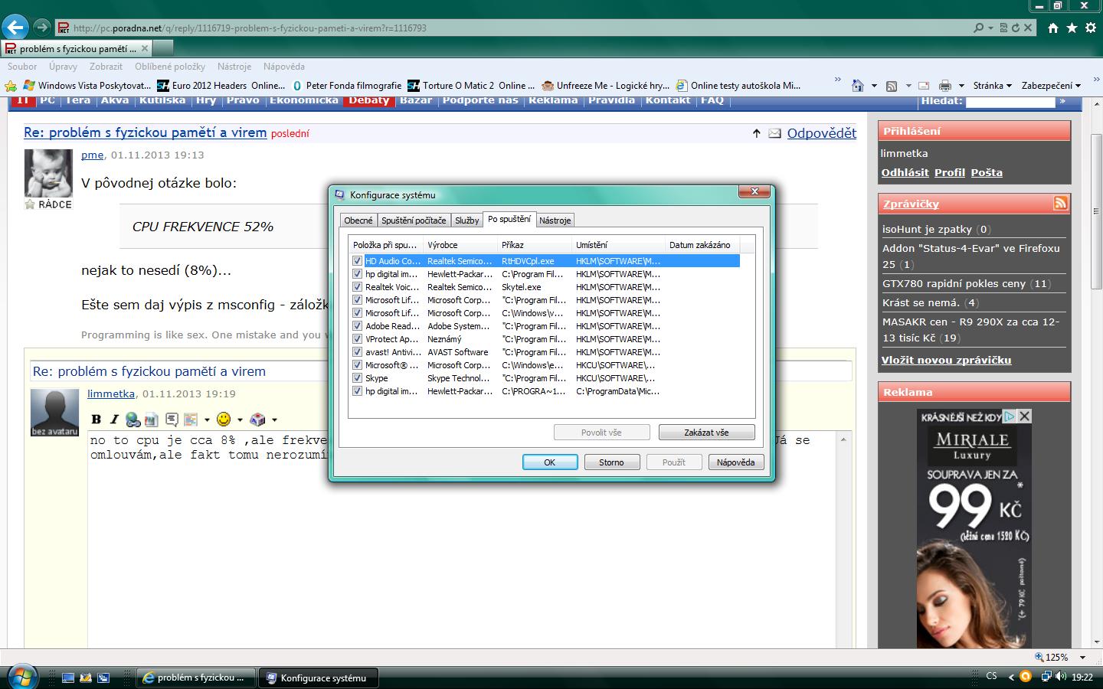
Task: Click the envelope icon next to Odpovědět
Action: click(775, 133)
